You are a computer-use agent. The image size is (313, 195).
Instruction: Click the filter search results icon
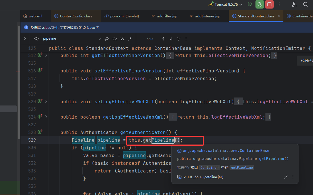(179, 39)
